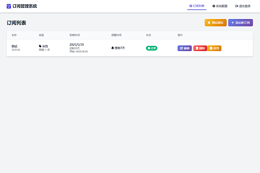The image size is (260, 173).
Task: Open the 系统配置 settings page
Action: tap(220, 6)
